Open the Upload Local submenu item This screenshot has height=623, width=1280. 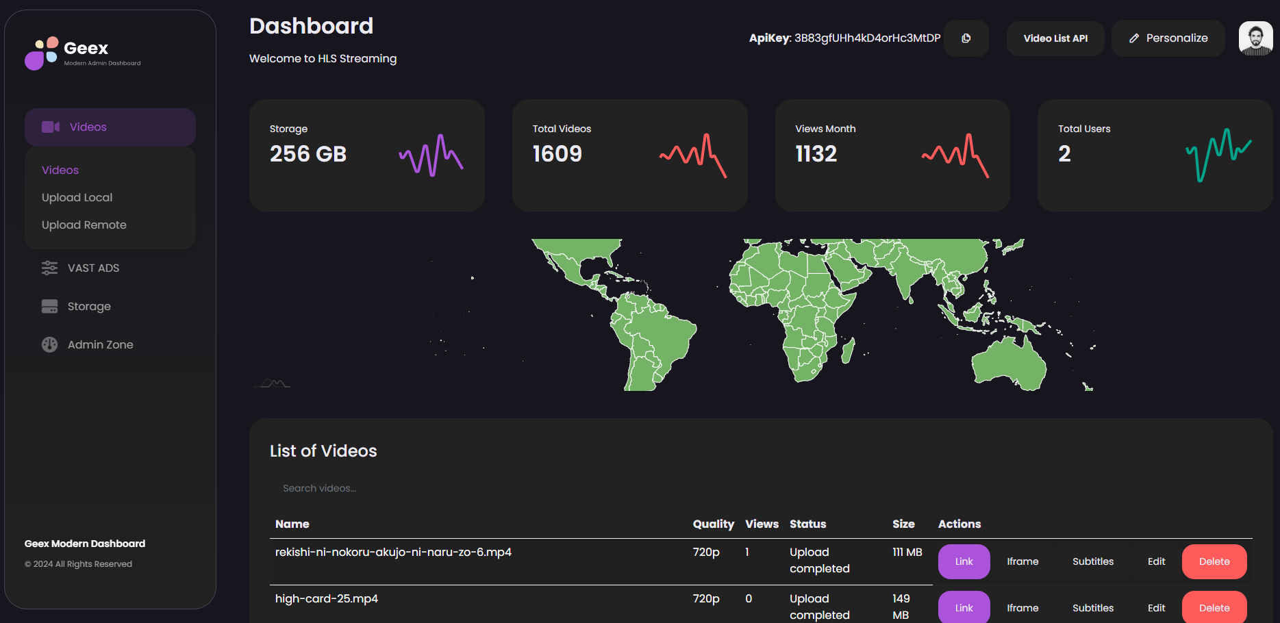tap(77, 197)
